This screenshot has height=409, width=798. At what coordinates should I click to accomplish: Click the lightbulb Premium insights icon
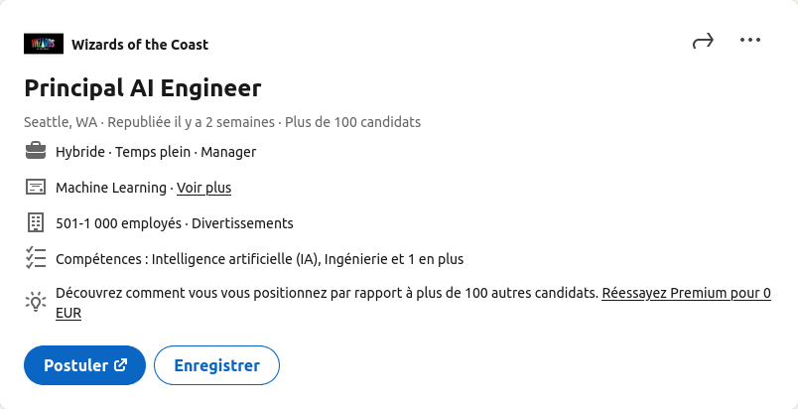(36, 302)
